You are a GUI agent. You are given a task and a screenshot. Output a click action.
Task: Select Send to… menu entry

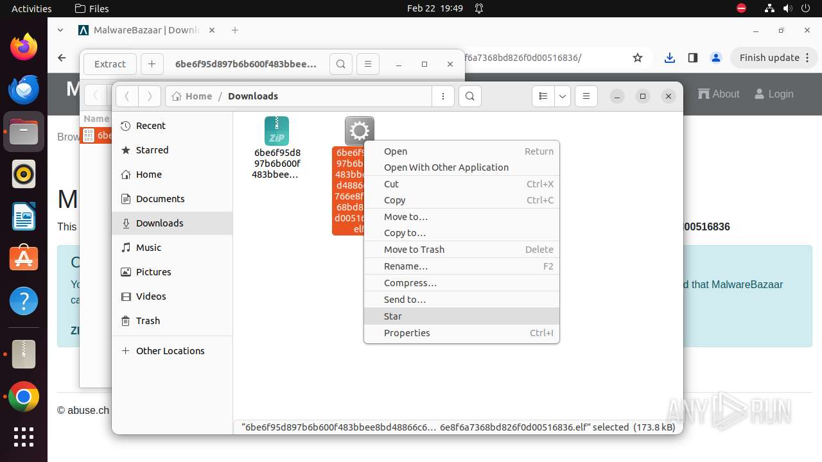pos(462,300)
